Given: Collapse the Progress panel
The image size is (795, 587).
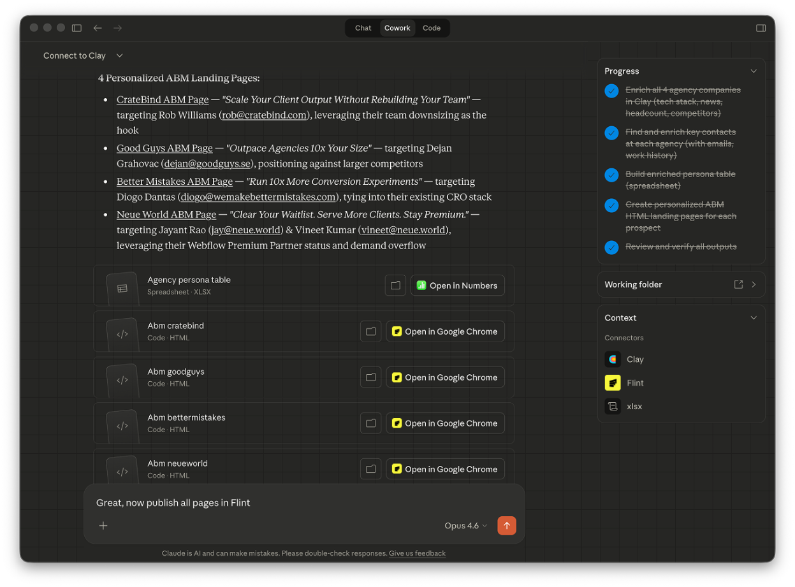Looking at the screenshot, I should click(x=754, y=71).
